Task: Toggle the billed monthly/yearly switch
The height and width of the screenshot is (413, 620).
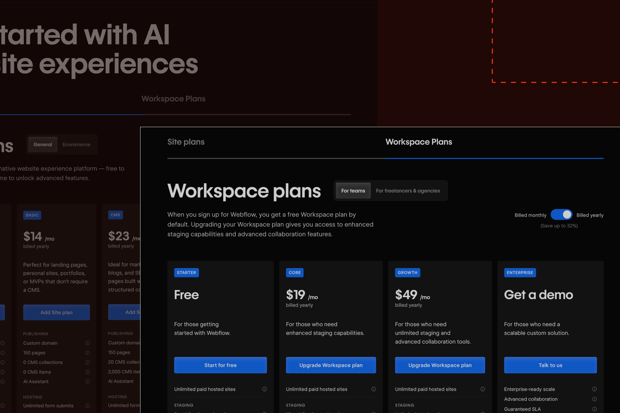Action: (x=561, y=215)
